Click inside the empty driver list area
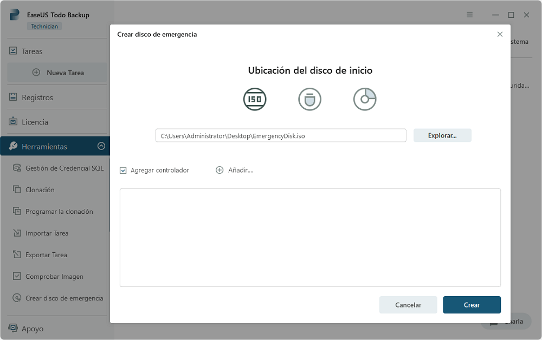 click(310, 237)
